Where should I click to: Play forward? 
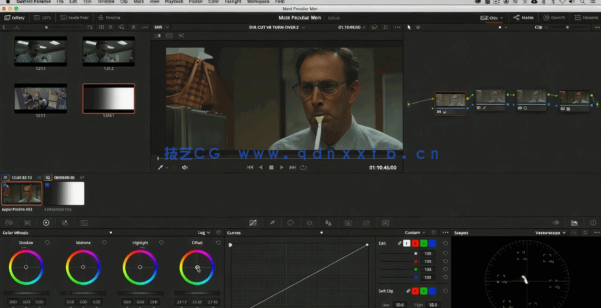point(282,168)
